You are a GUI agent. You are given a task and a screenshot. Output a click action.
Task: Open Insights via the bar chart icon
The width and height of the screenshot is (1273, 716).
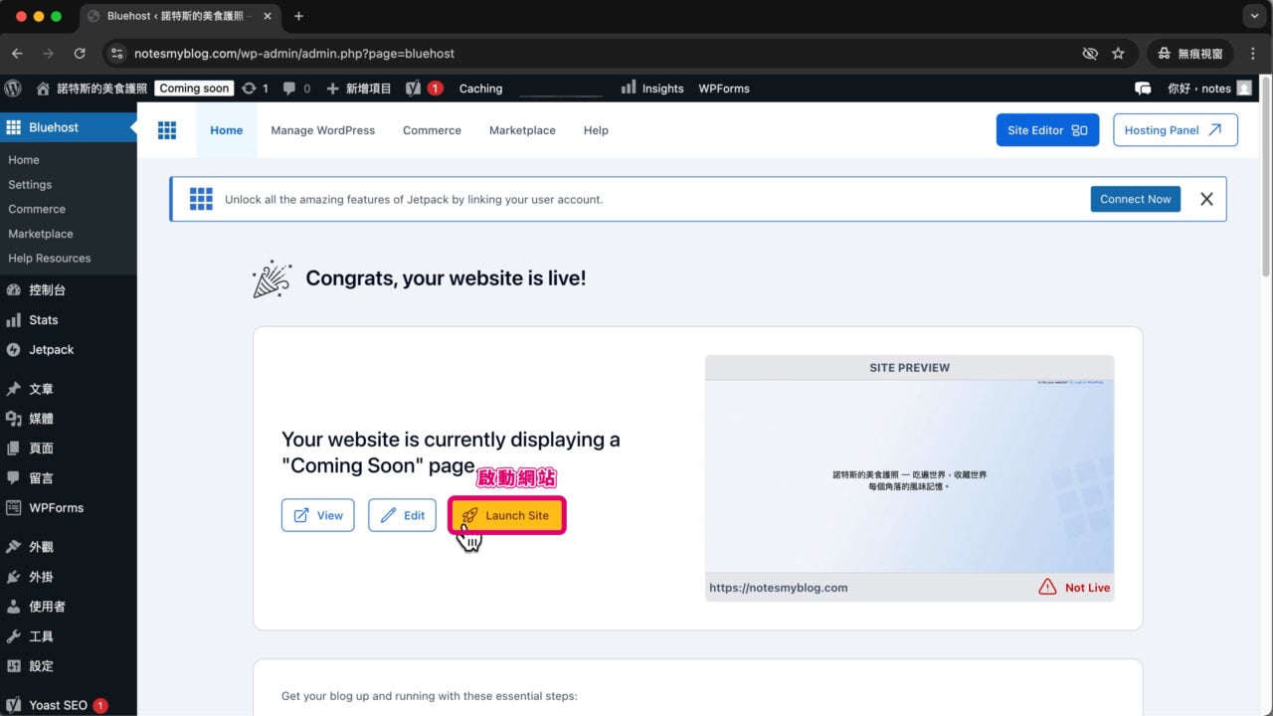(x=631, y=88)
